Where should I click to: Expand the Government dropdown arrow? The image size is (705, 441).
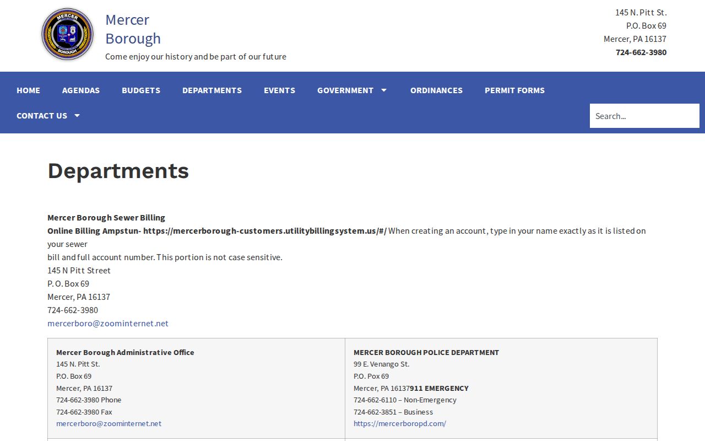tap(384, 90)
